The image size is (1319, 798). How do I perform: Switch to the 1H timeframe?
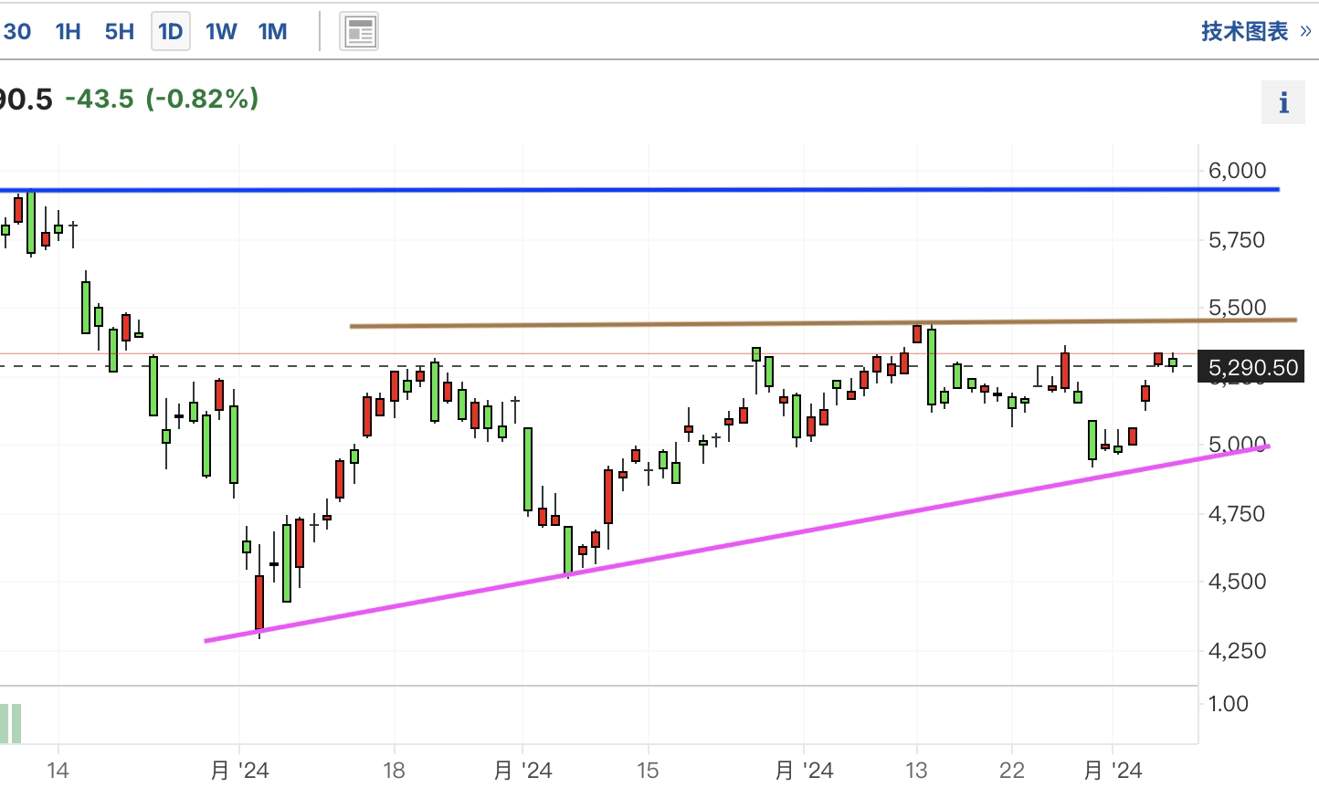[68, 32]
